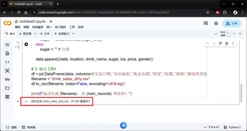Rename the Untitled01.ipynb notebook title
Screen dimensions: 247x131
tap(32, 22)
